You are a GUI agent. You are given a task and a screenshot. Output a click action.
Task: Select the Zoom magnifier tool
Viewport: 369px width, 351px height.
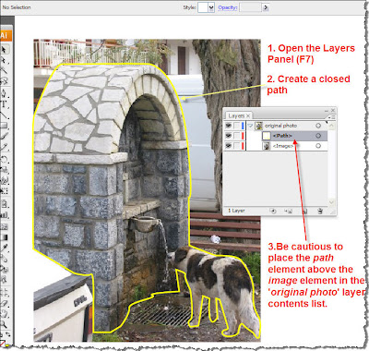point(4,324)
